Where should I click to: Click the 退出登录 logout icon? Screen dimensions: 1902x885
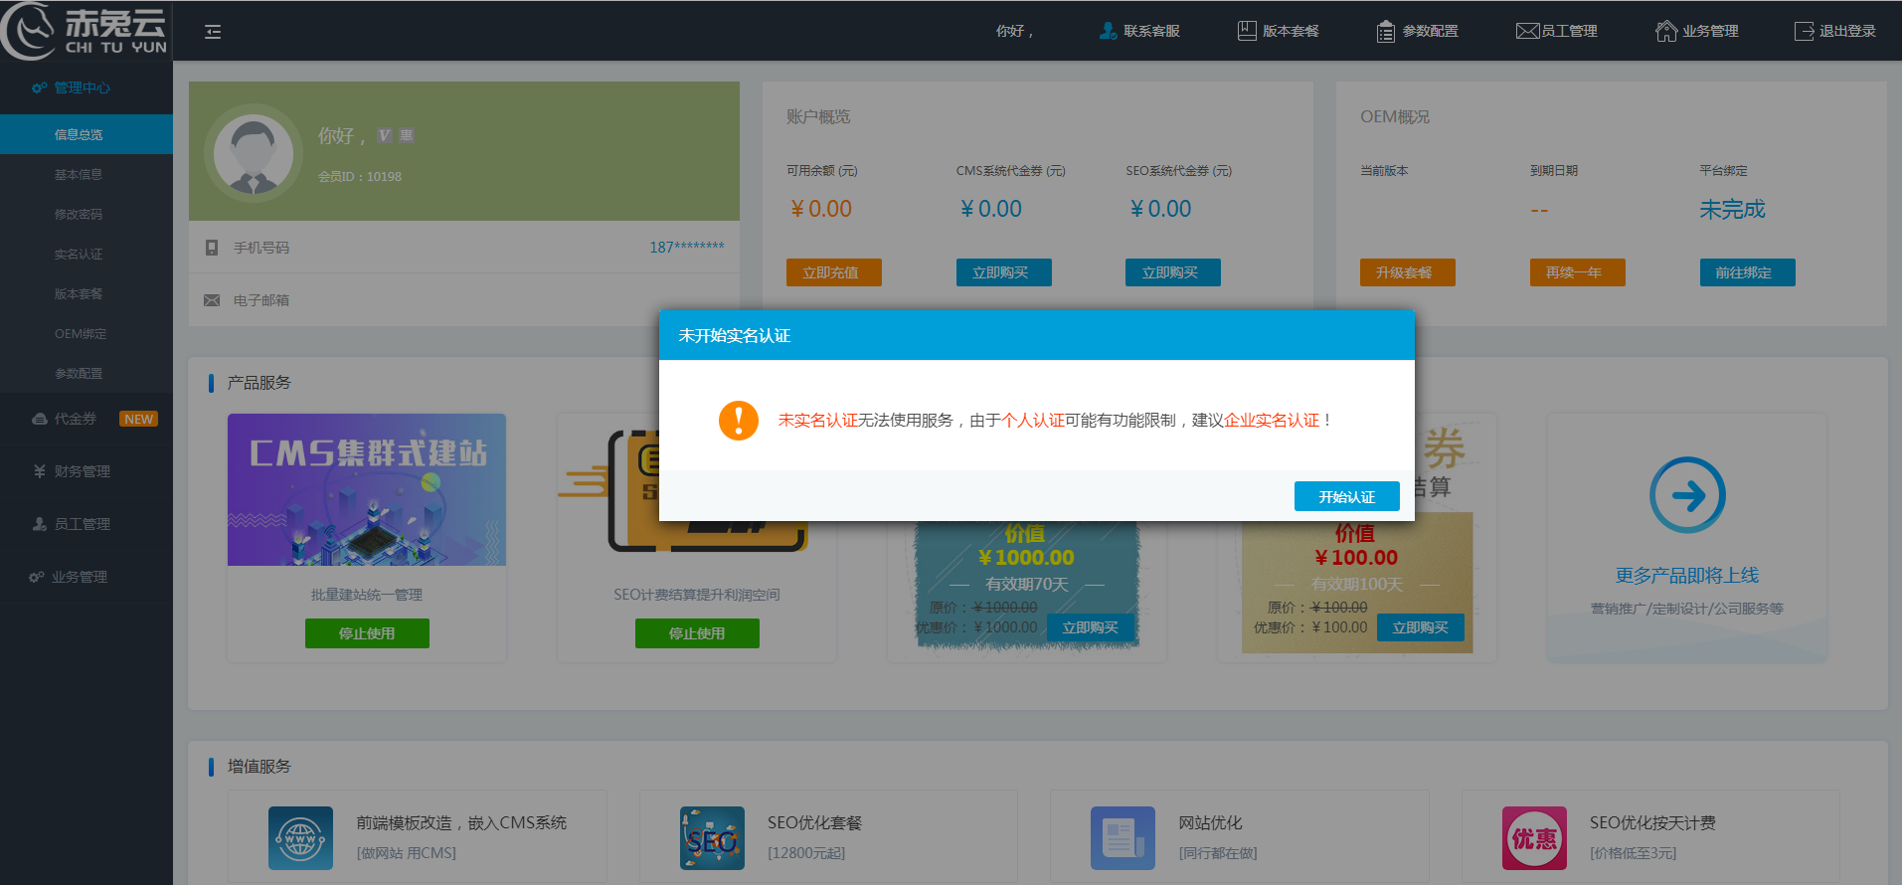point(1804,31)
